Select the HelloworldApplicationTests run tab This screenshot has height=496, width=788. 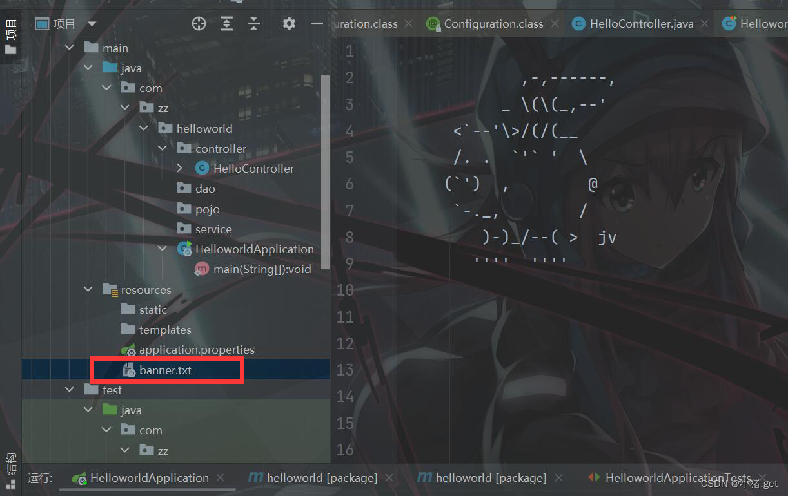point(673,477)
